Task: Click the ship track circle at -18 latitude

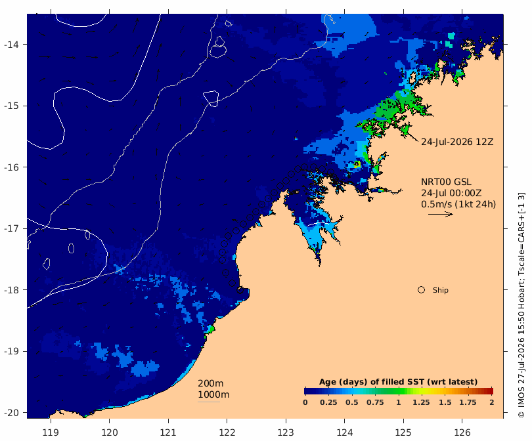Action: coord(240,290)
